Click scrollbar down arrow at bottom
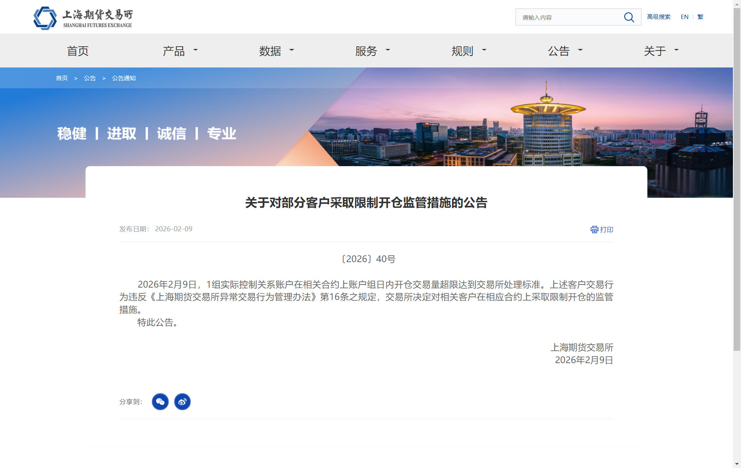This screenshot has width=741, height=468. click(x=737, y=464)
